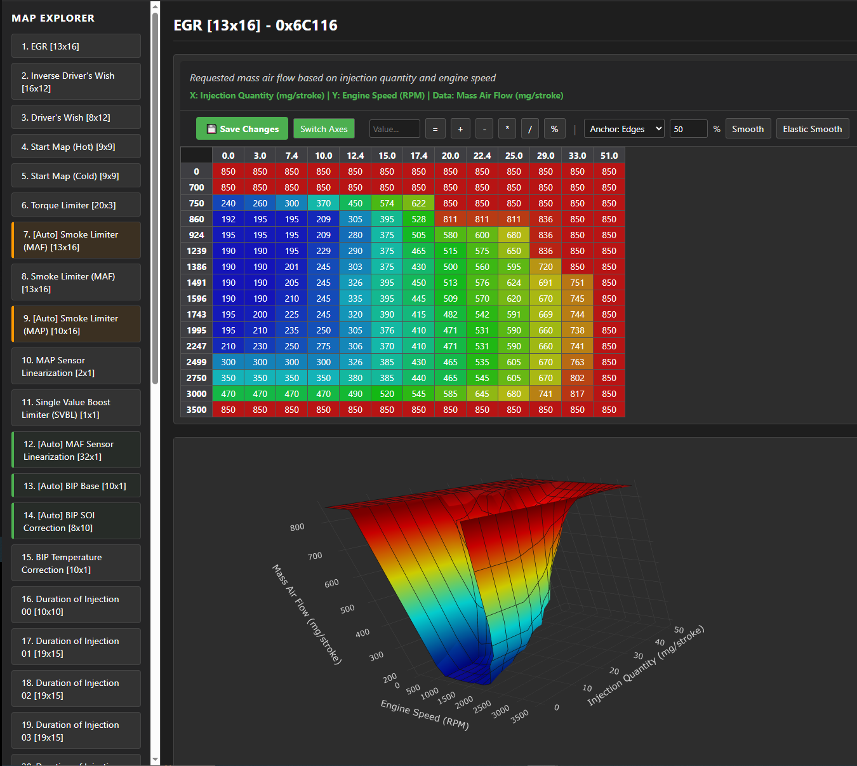Open 18. Duration of Injection 02
857x766 pixels.
click(76, 689)
